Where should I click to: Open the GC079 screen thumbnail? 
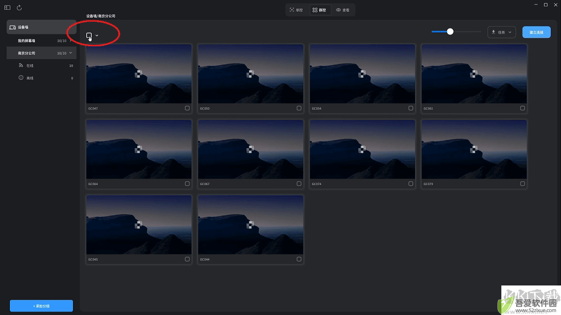pyautogui.click(x=474, y=149)
